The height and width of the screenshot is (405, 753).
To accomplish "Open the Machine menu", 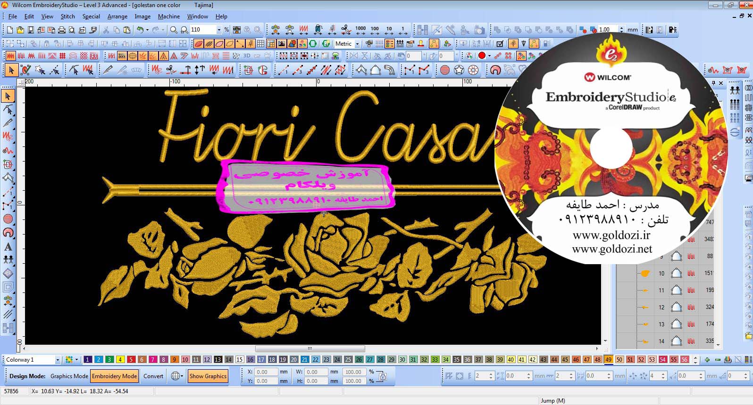I will point(168,16).
